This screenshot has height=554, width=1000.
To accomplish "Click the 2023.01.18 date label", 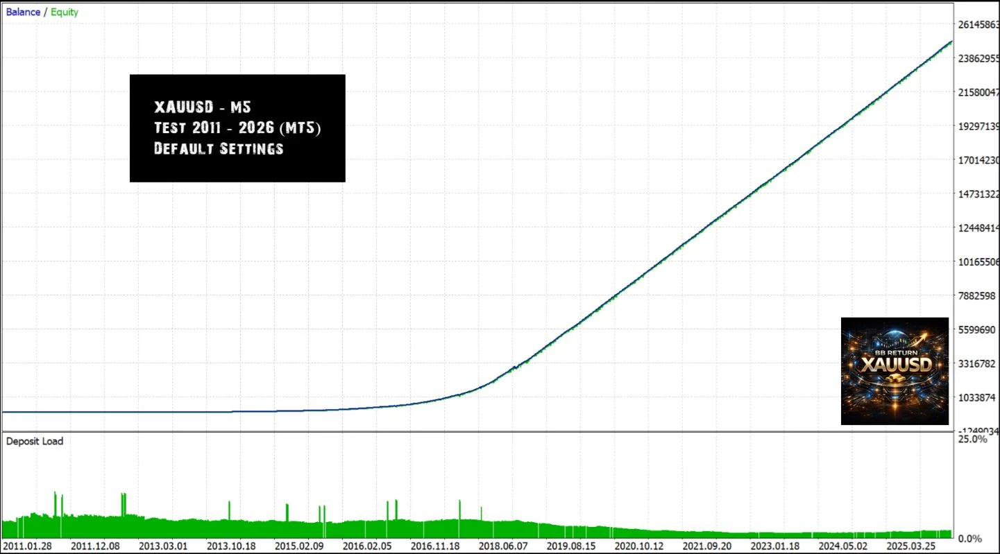I will [x=774, y=546].
